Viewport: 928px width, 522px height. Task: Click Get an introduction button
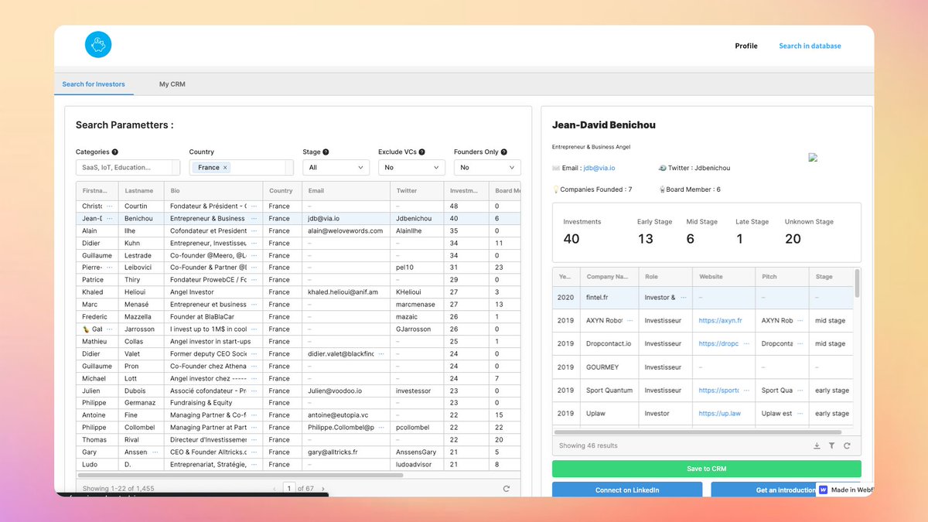764,490
